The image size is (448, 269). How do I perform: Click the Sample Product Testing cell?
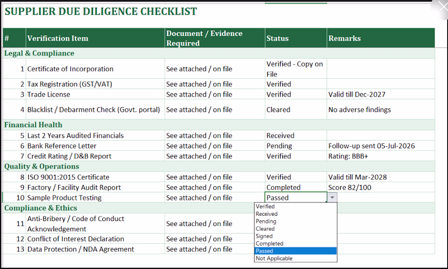click(95, 197)
